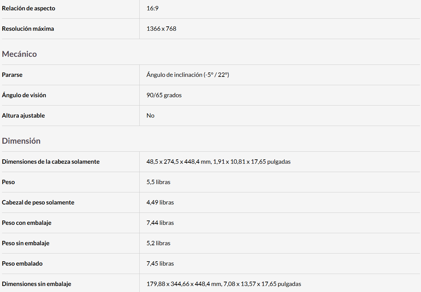
Task: Select the "Ángulo de inclinación" value text
Action: tap(188, 75)
